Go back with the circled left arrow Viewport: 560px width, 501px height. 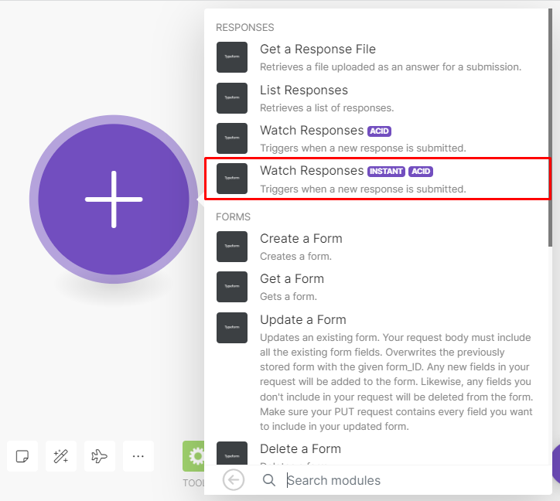coord(234,480)
